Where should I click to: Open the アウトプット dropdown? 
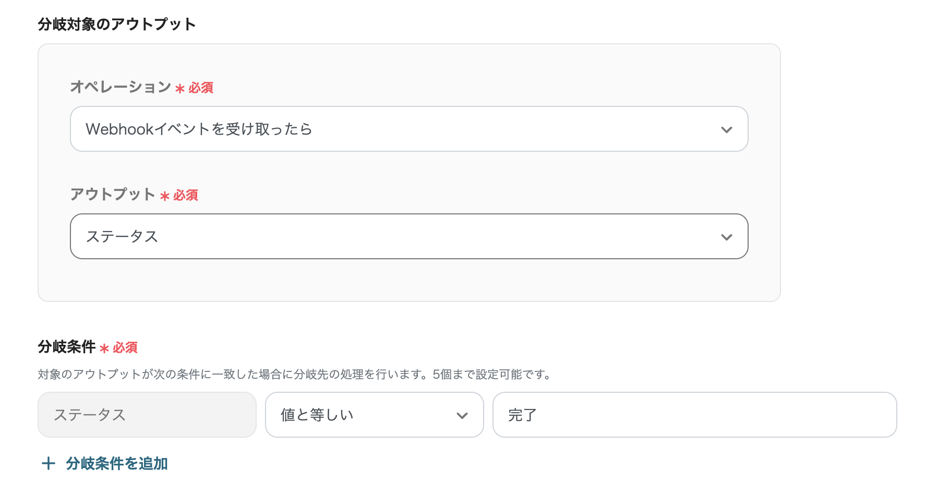[408, 236]
